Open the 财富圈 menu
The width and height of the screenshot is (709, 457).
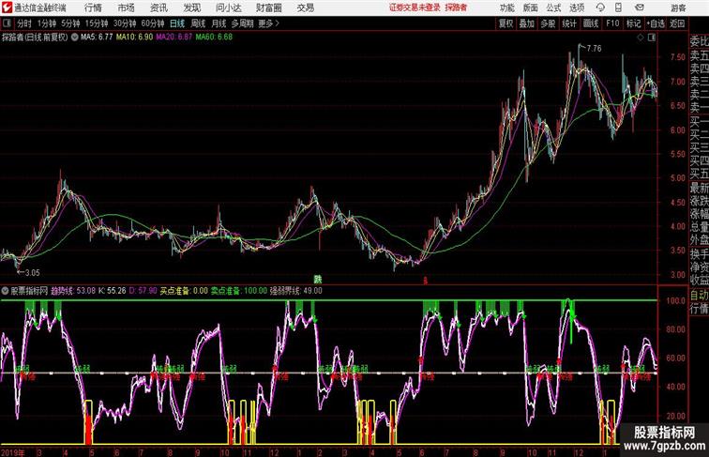pyautogui.click(x=268, y=8)
